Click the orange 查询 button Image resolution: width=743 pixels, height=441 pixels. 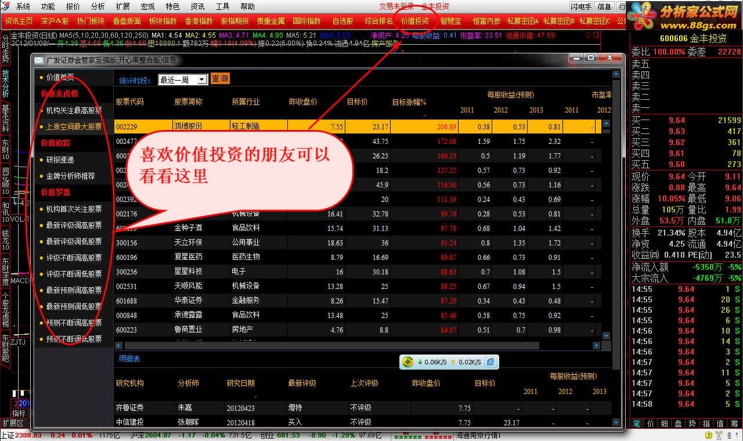click(220, 78)
